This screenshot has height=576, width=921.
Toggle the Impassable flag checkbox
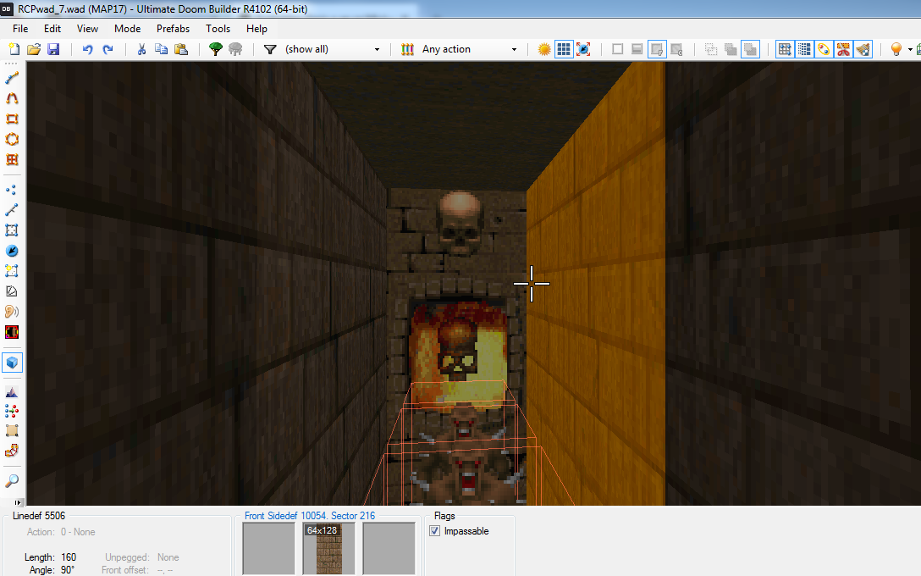click(434, 531)
